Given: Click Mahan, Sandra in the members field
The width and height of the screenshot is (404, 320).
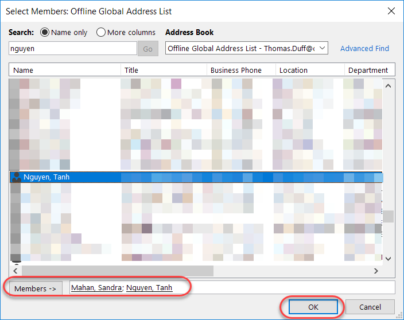Looking at the screenshot, I should 96,287.
